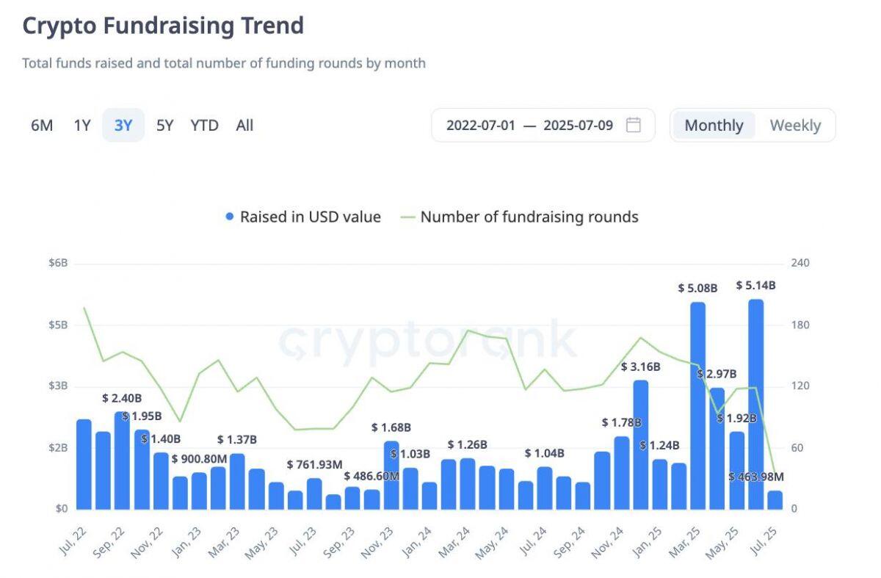Viewport: 881px width, 578px height.
Task: Select the $1.68B bar for November 2023
Action: click(x=391, y=475)
